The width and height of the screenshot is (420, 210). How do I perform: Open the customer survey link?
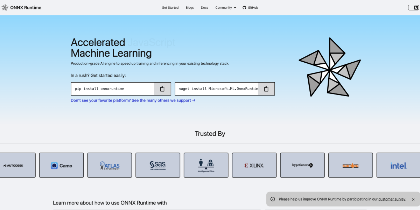click(x=392, y=199)
